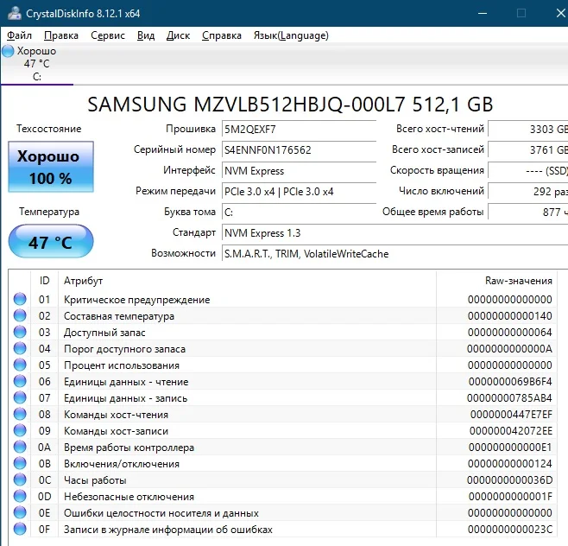The width and height of the screenshot is (568, 546).
Task: Click the Стандарт field NVM Express 1.3
Action: point(394,232)
